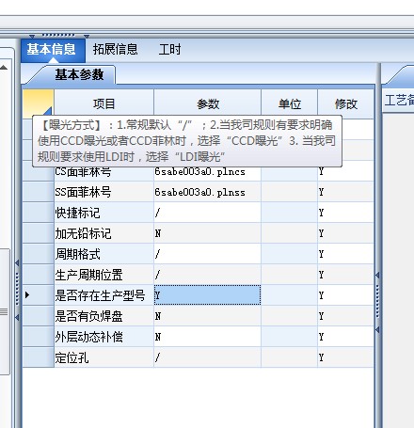Click the 单位 cell in the CS面菲林号 row
Screen dimensions: 414x428
click(x=289, y=173)
